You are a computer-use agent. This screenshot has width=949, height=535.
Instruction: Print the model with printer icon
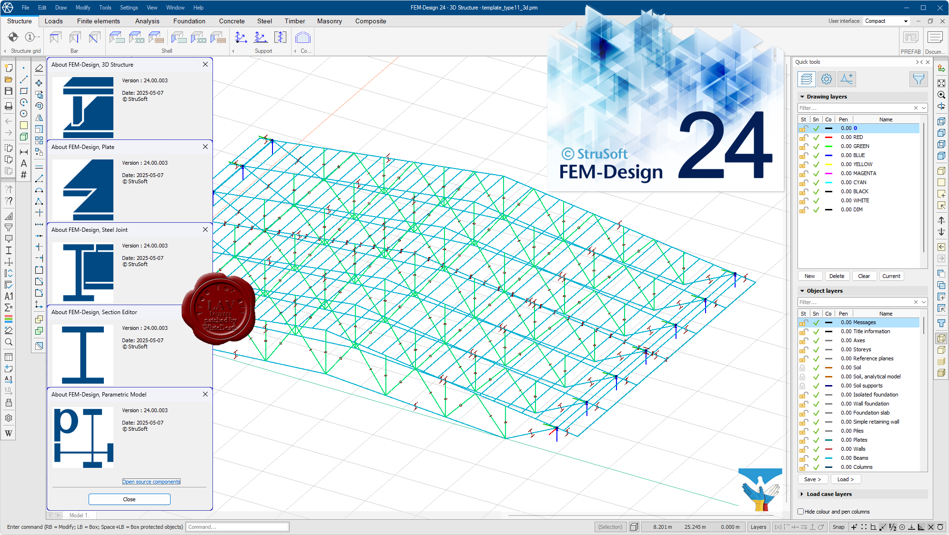click(x=9, y=106)
